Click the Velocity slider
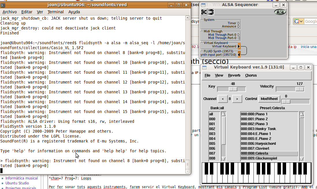 click(x=290, y=89)
